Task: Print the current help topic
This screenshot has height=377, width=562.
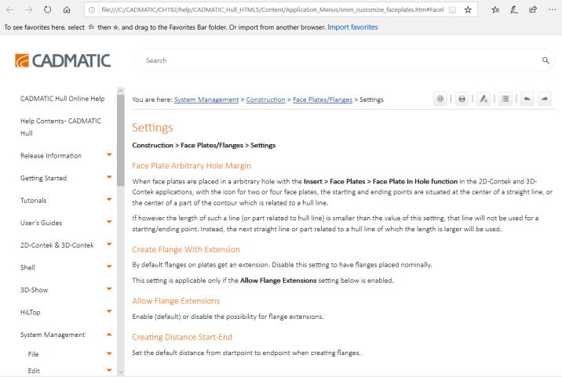Action: tap(462, 99)
